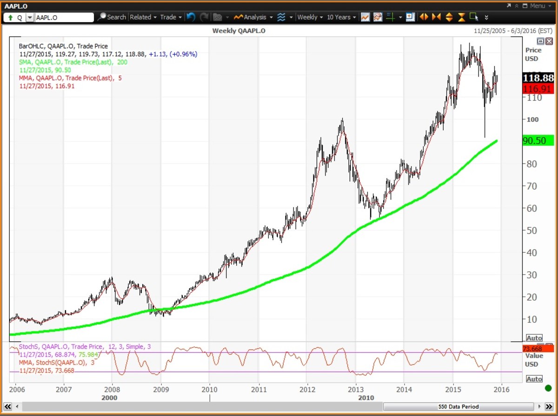Screen dimensions: 558x416
Task: Open the Weekly interval dropdown
Action: [x=310, y=17]
